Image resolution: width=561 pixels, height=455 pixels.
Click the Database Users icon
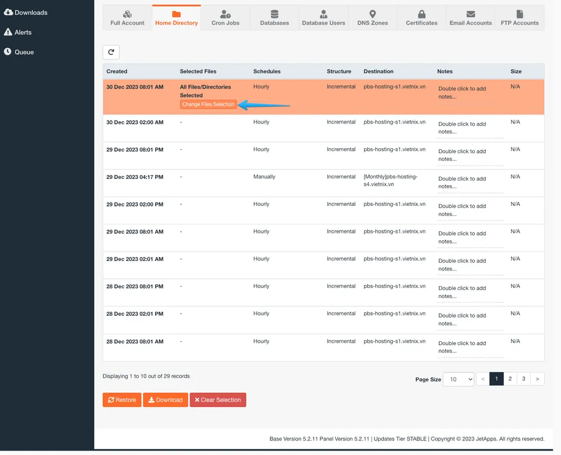click(323, 17)
